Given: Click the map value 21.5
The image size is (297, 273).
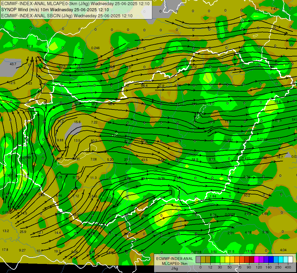Looking at the screenshot, I should click(x=231, y=251).
